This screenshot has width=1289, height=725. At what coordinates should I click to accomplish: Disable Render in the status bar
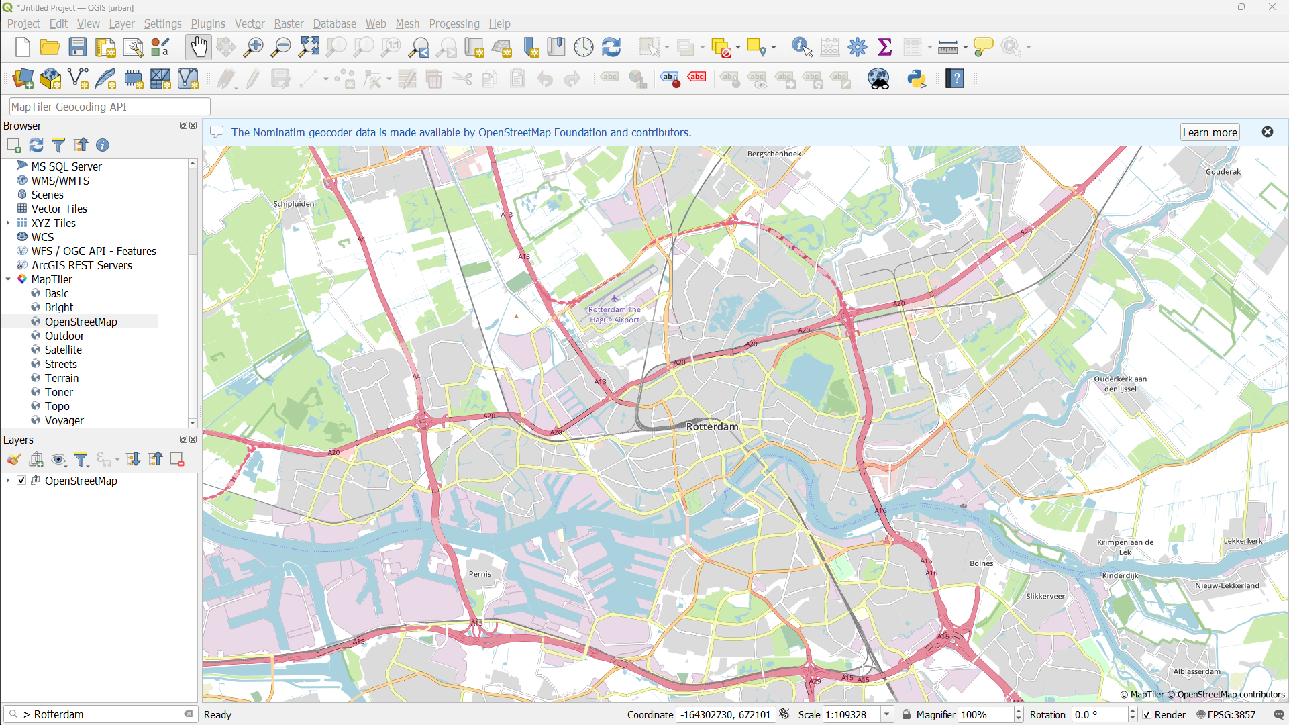pyautogui.click(x=1147, y=714)
